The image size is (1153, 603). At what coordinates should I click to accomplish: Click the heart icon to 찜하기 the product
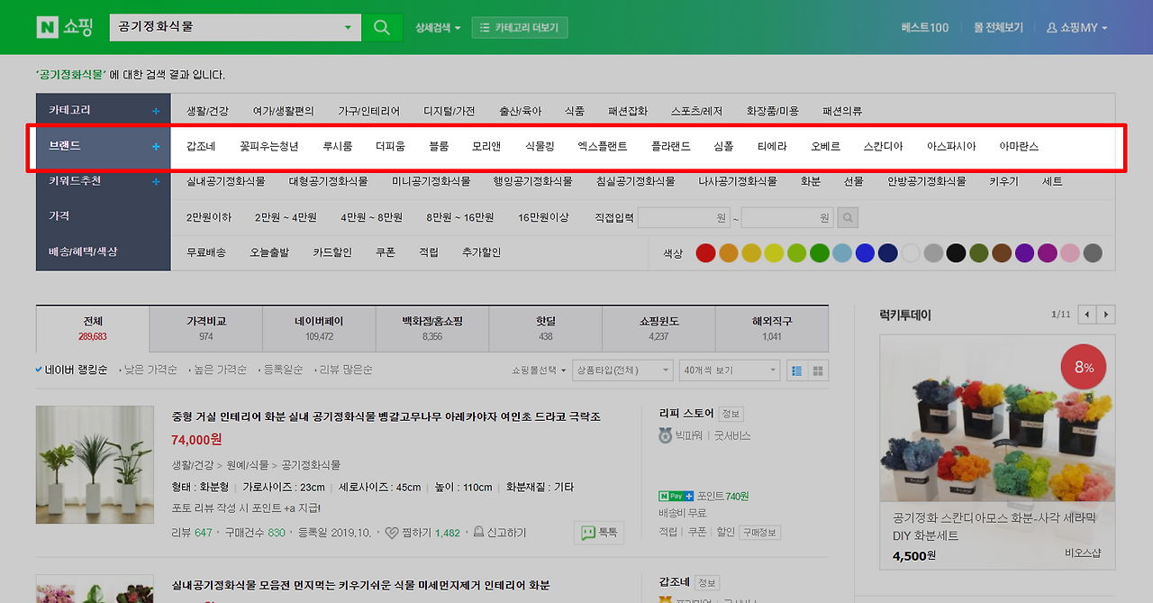(x=391, y=532)
